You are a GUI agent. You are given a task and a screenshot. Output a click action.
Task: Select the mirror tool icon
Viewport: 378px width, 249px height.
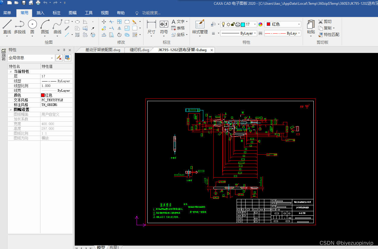119,28
